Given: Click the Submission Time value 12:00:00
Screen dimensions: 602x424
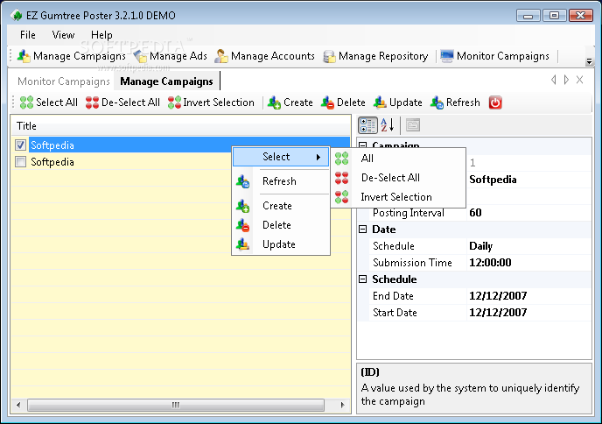Looking at the screenshot, I should (x=529, y=263).
